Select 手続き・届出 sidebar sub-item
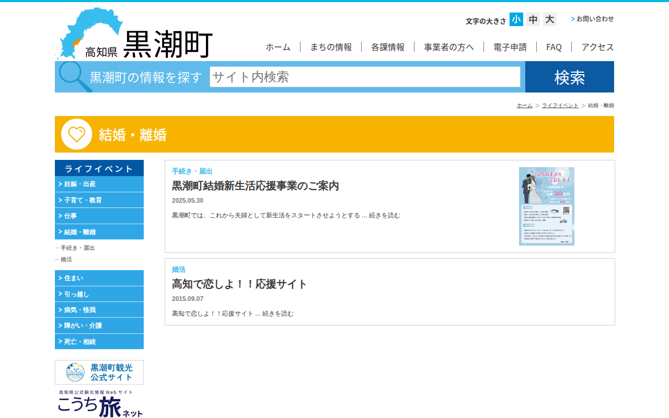The image size is (669, 418). coord(78,248)
